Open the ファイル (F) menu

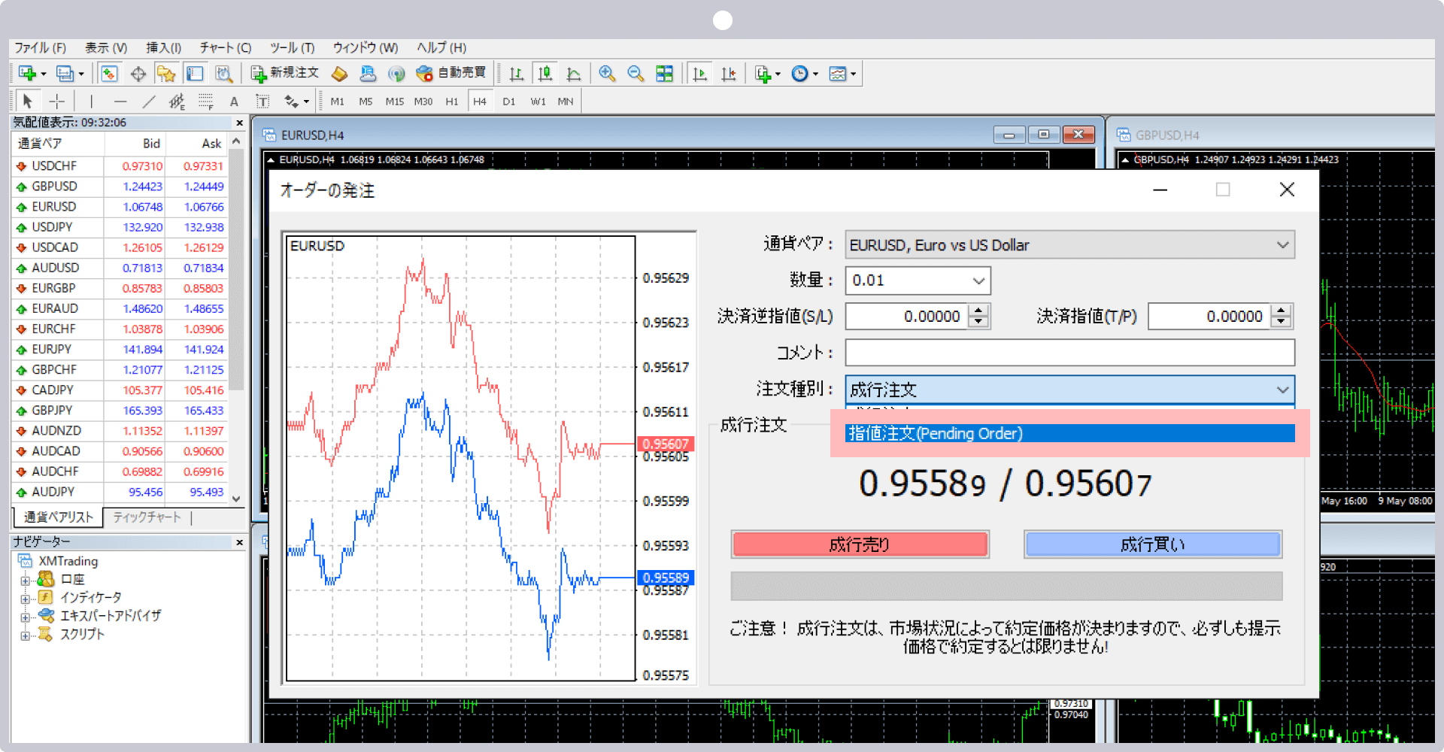tap(41, 48)
